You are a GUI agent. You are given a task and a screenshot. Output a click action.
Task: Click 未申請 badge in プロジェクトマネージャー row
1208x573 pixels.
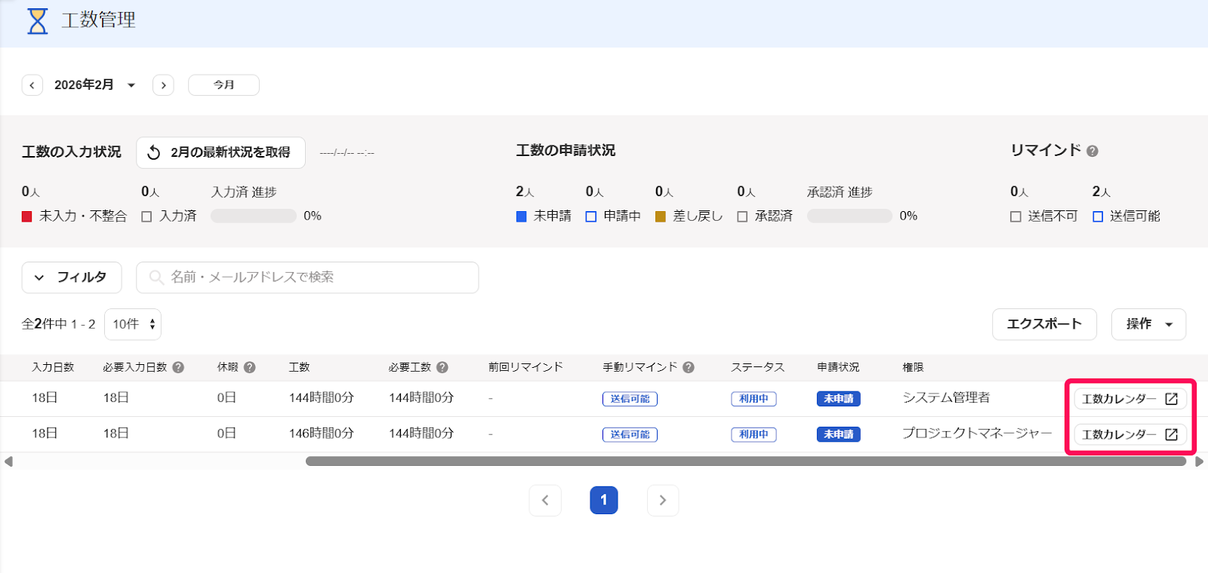click(x=838, y=434)
